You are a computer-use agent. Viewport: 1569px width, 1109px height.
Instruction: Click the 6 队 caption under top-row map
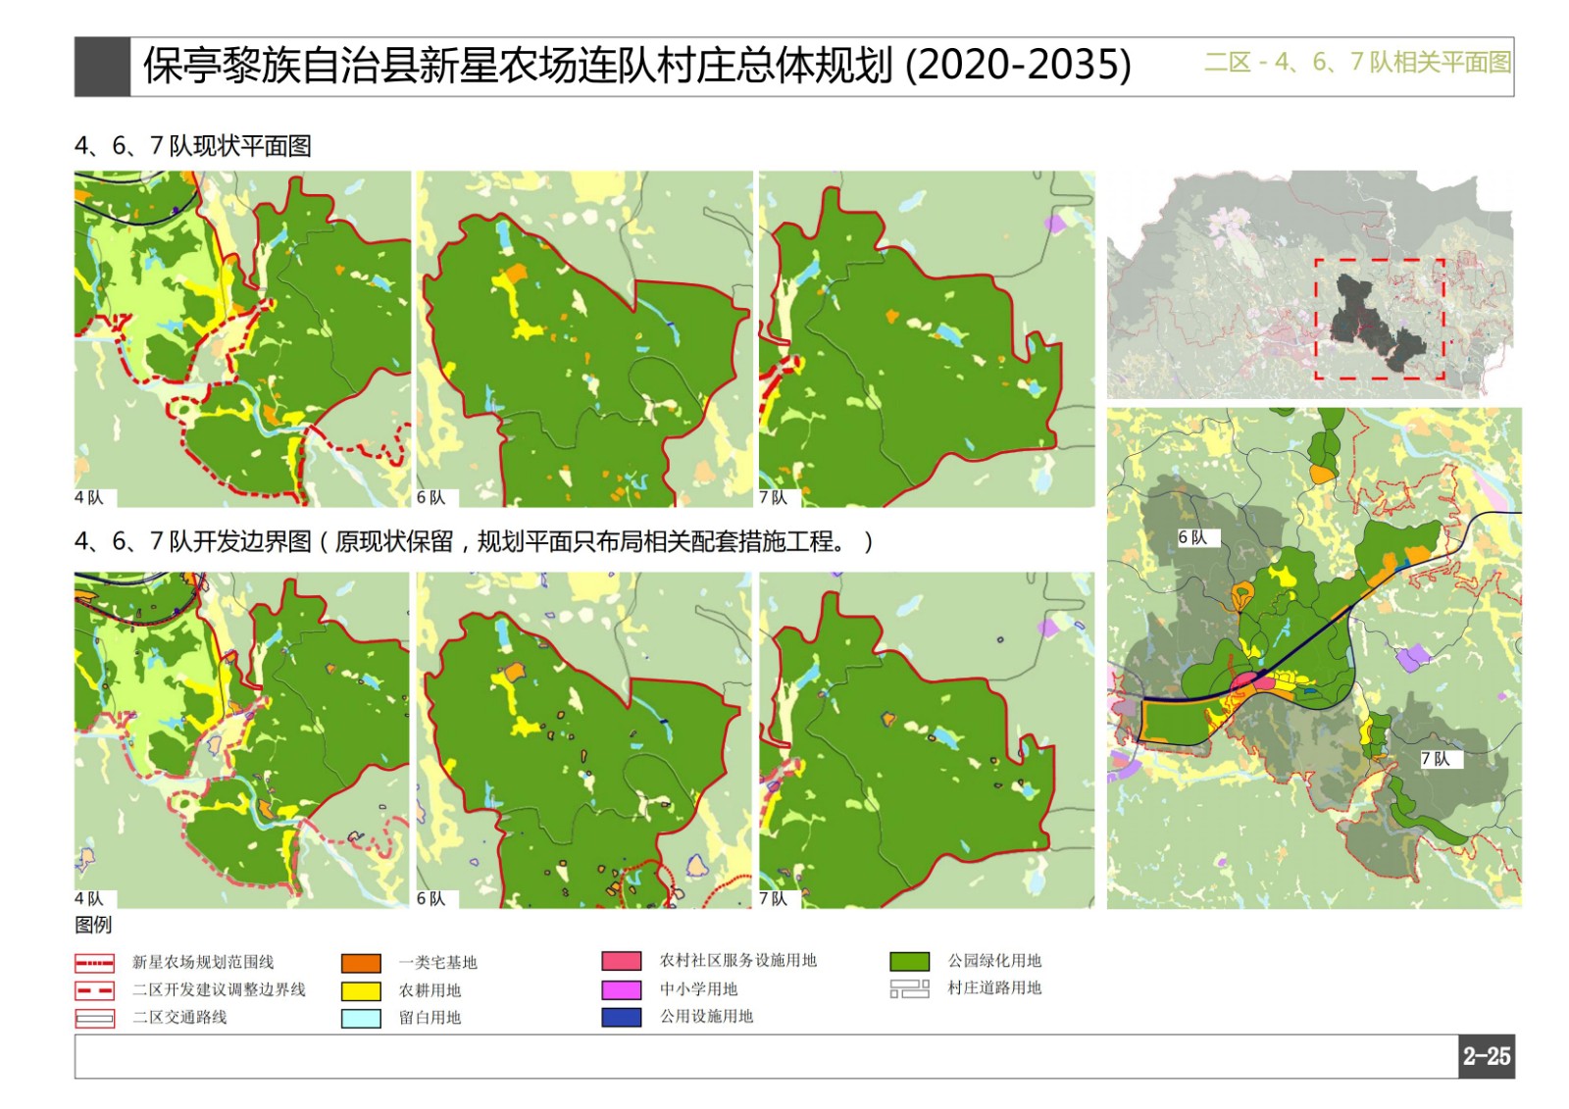point(431,498)
